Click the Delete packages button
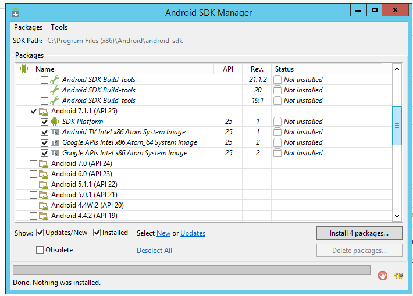 359,251
